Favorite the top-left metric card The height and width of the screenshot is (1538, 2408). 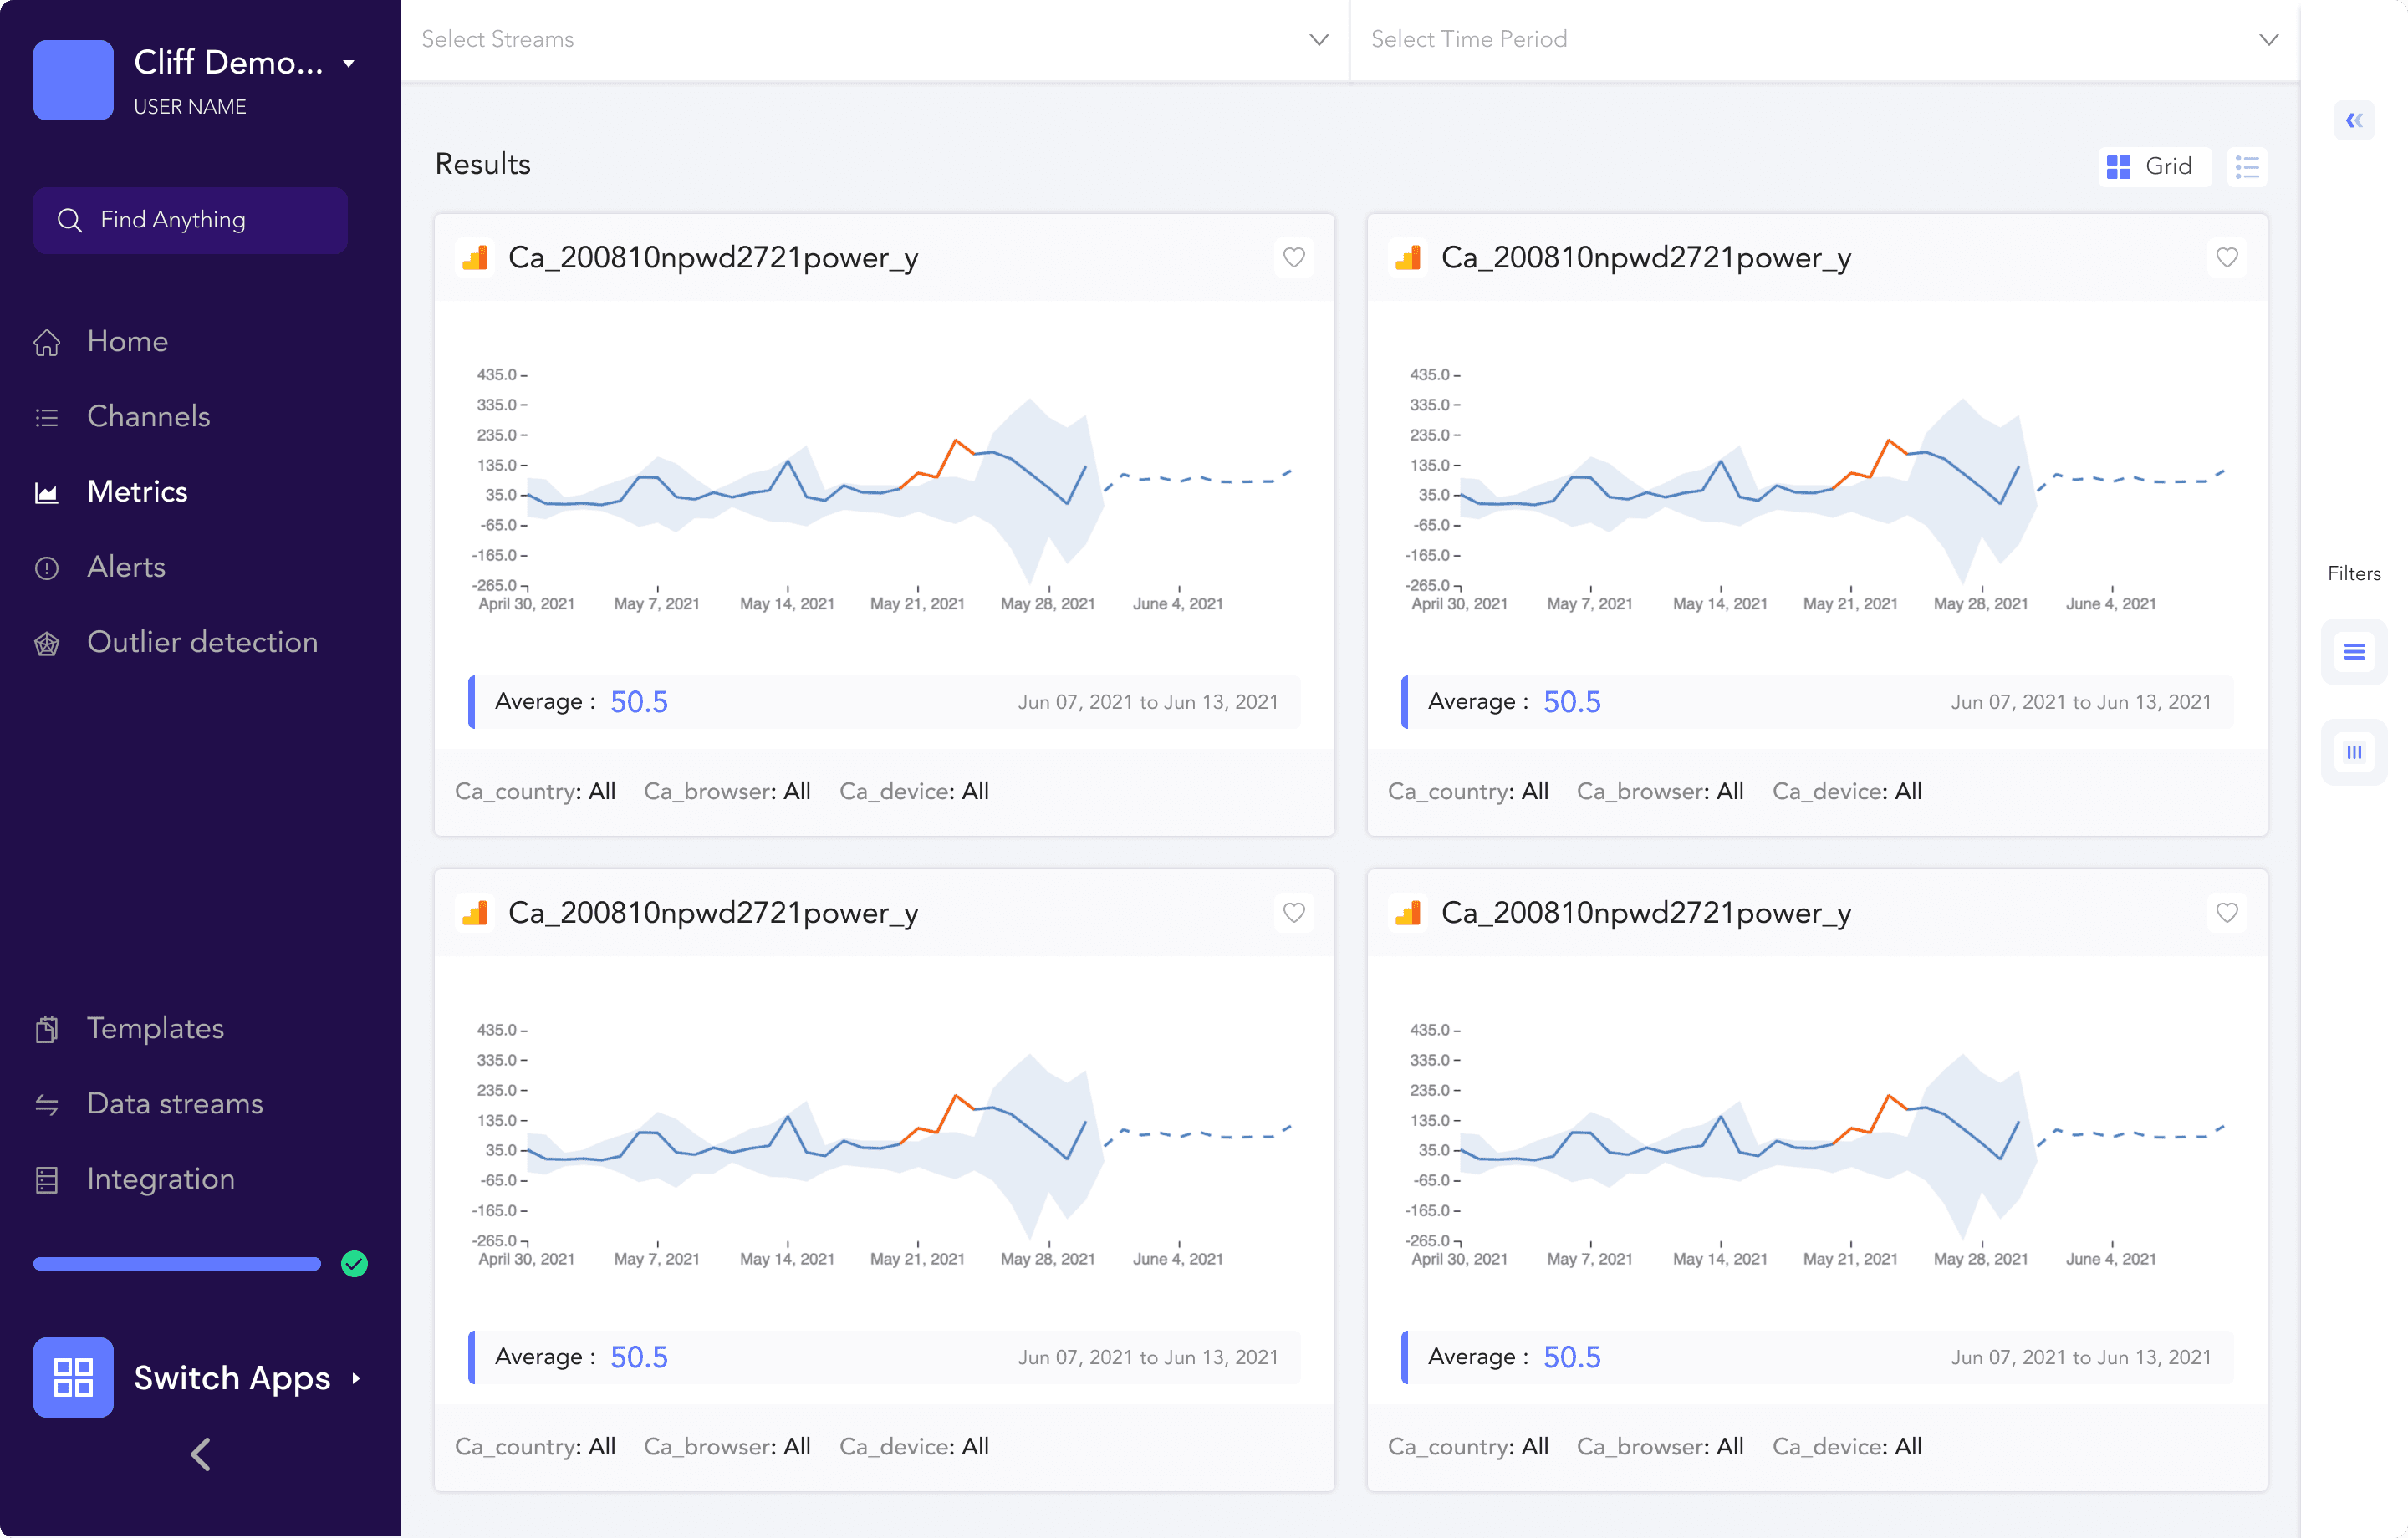(1293, 258)
